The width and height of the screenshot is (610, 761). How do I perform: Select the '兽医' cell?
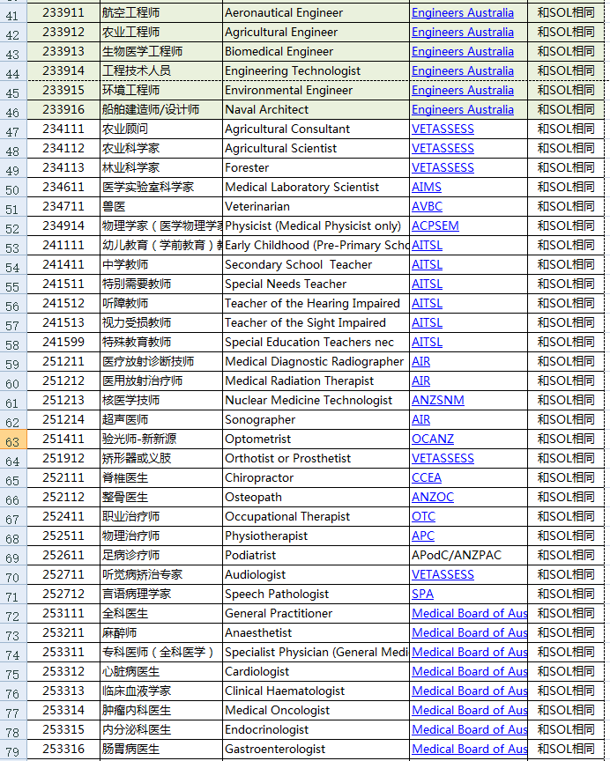click(x=161, y=207)
